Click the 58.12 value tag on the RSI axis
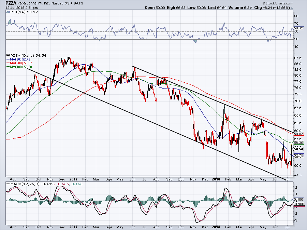307x230 pixels. (298, 28)
